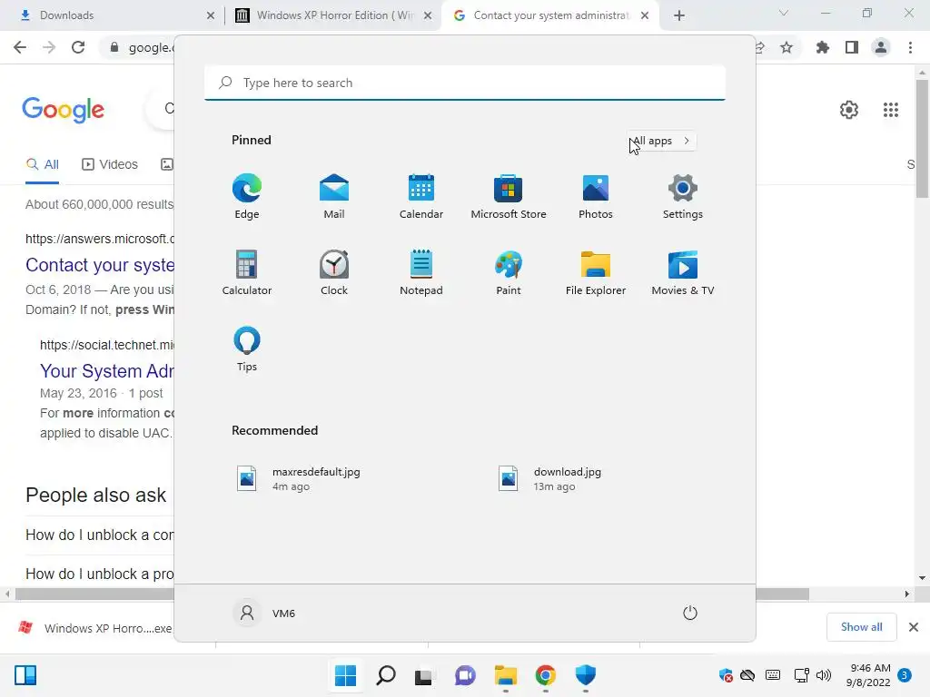Open the volume control in system tray
This screenshot has height=697, width=930.
(x=823, y=675)
